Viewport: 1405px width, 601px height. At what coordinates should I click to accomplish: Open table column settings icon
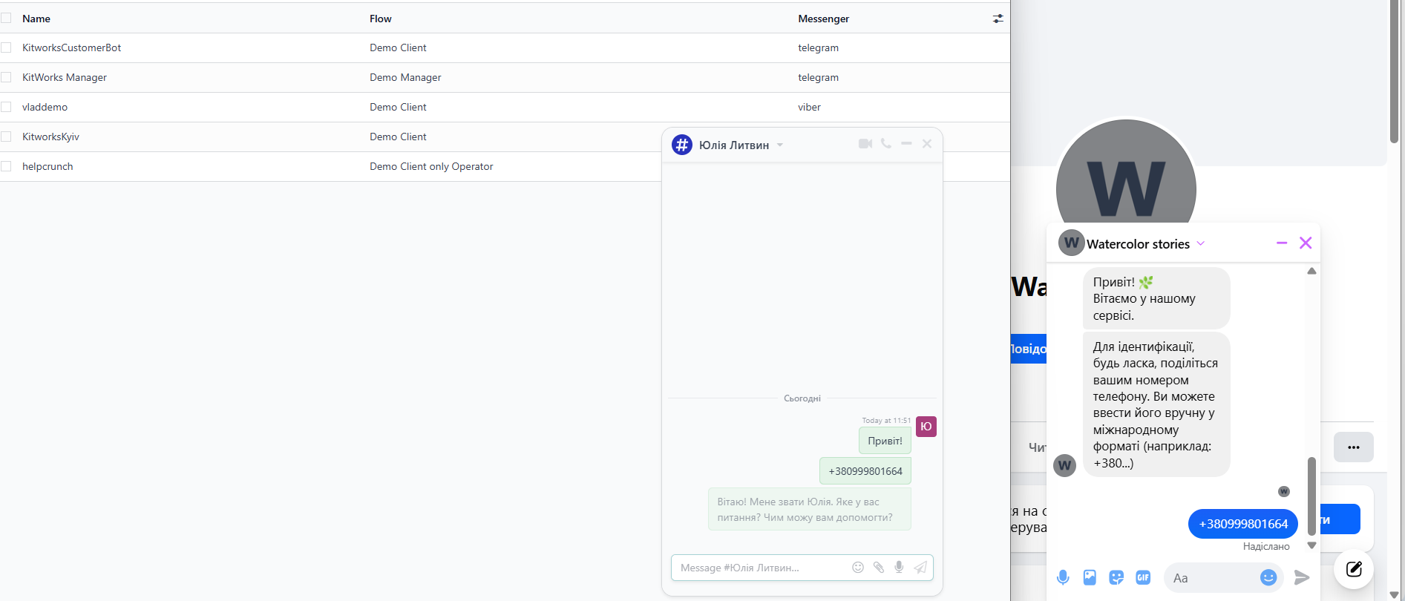pyautogui.click(x=998, y=19)
